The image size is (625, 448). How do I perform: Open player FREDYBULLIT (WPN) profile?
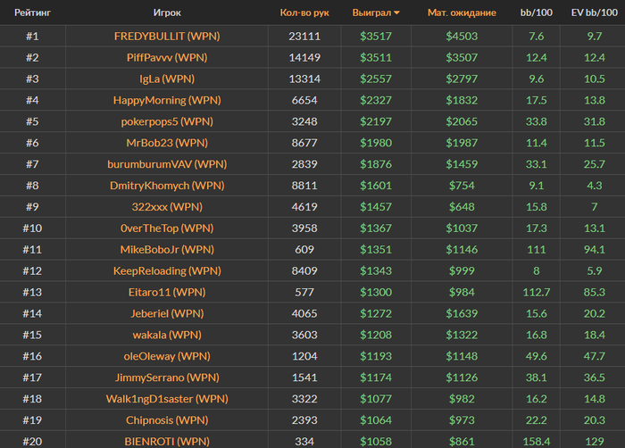point(167,37)
